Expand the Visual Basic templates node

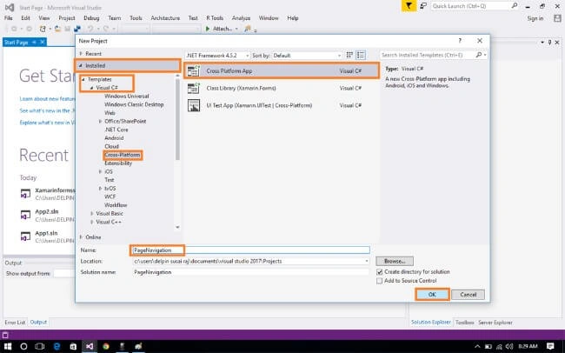click(92, 214)
